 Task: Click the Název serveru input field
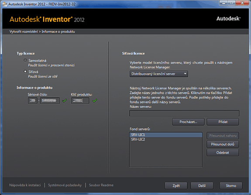pos(184,113)
